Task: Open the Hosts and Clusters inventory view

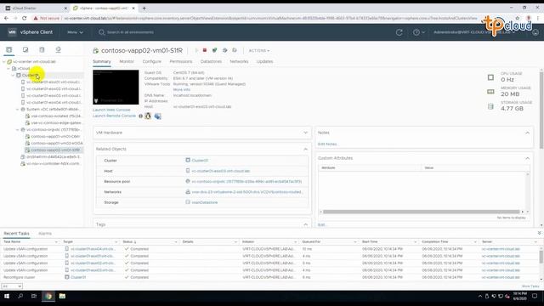Action: [x=9, y=49]
